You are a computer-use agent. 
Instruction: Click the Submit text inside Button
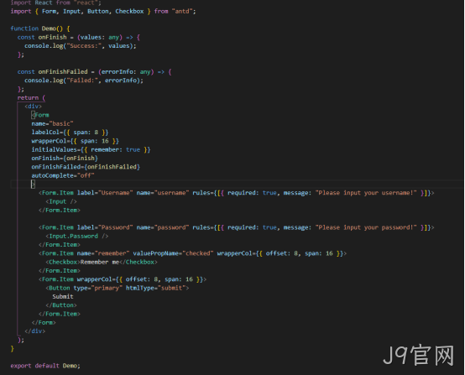63,296
